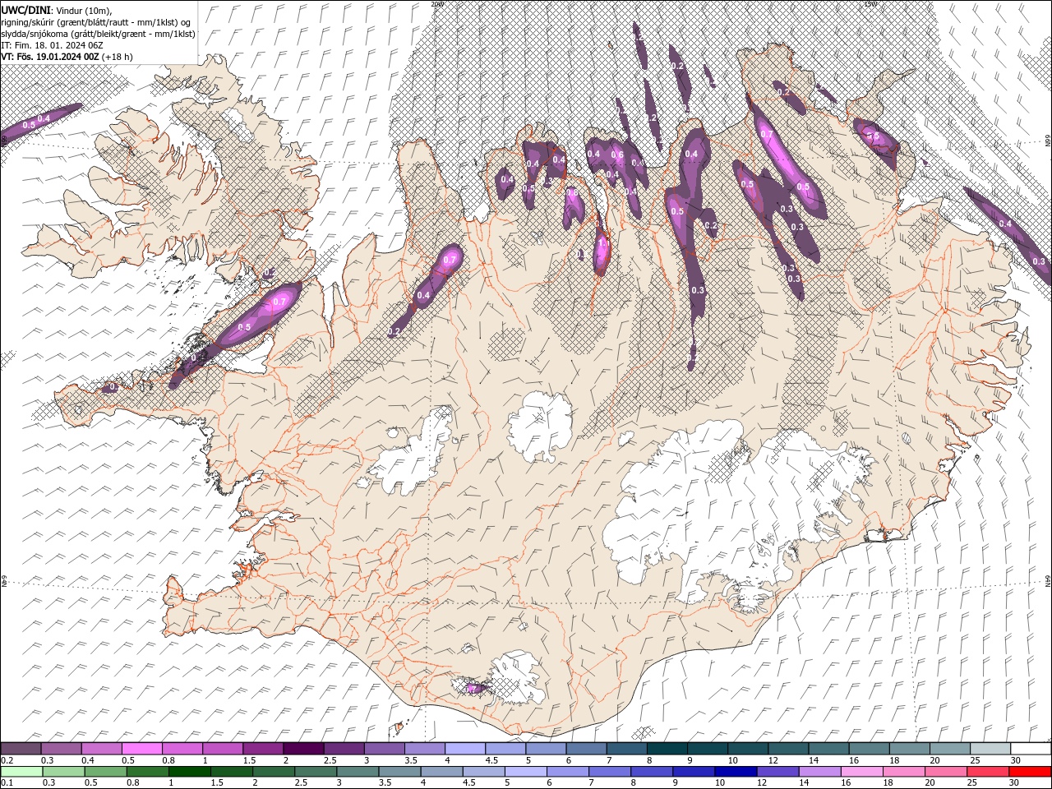The height and width of the screenshot is (789, 1052).
Task: Click the dark teal 8–9 snow scale swatch
Action: (667, 749)
